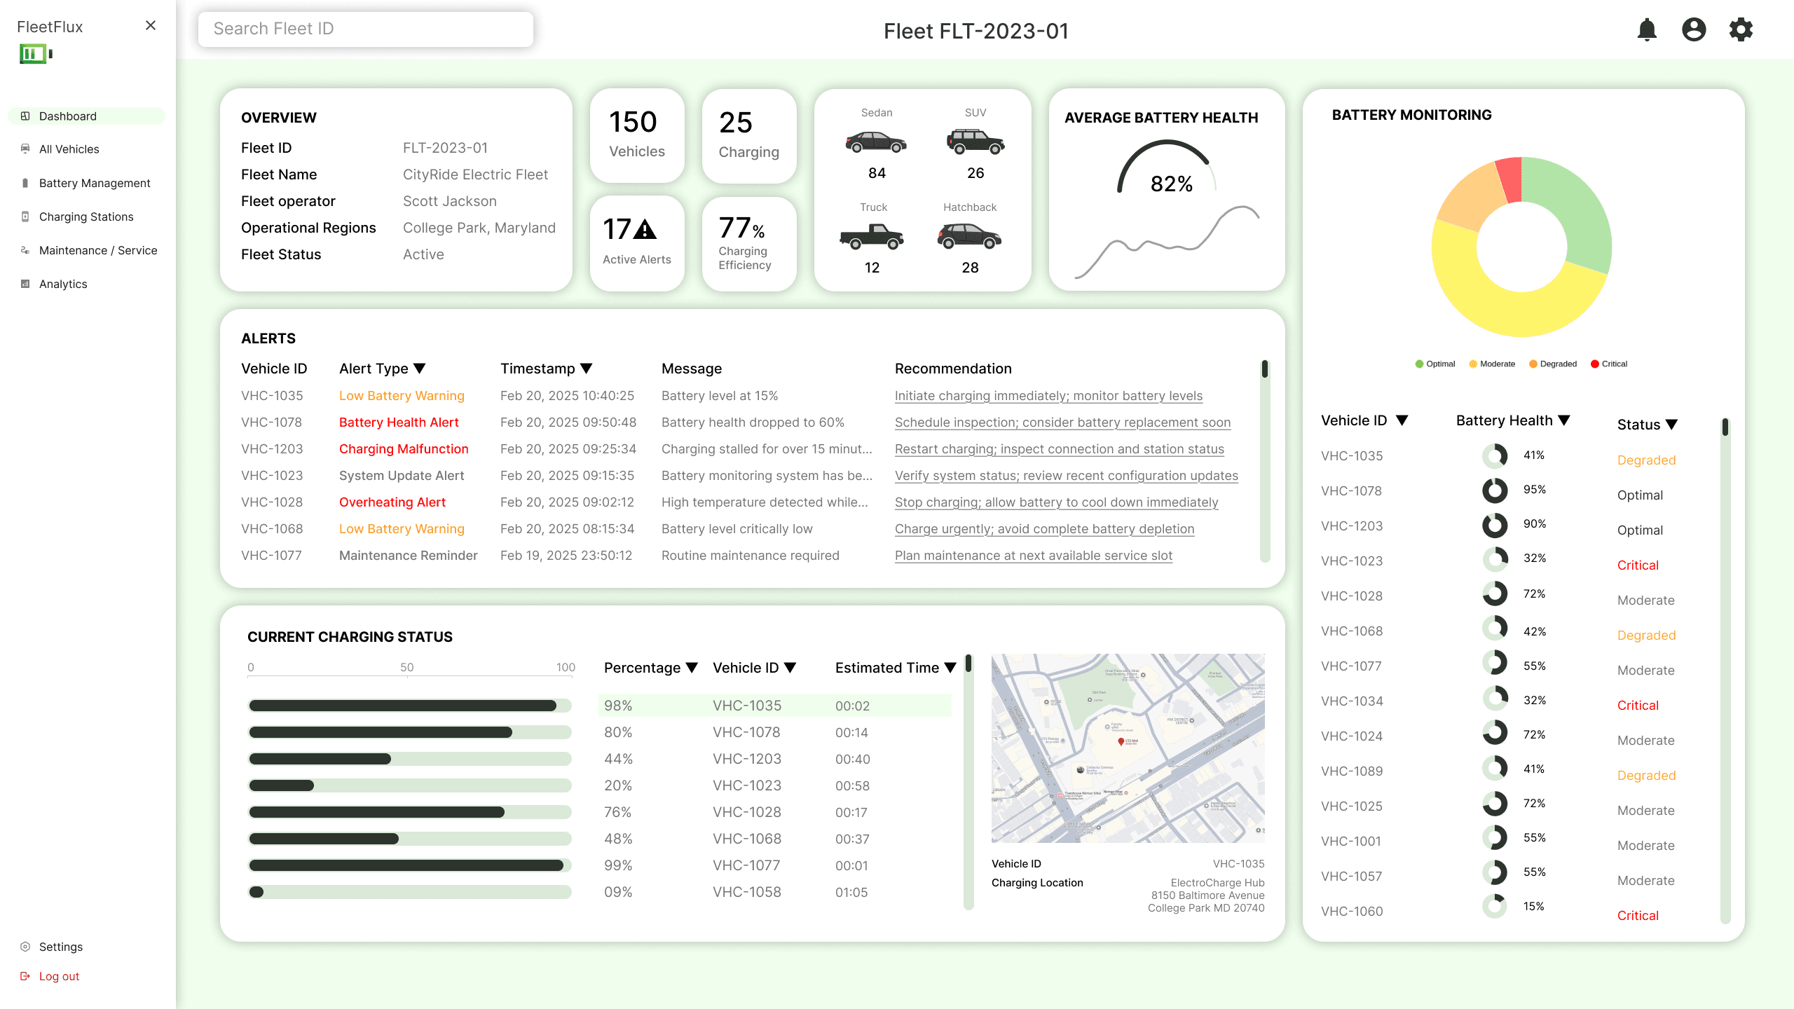Open Charging Stations in sidebar

coord(87,217)
